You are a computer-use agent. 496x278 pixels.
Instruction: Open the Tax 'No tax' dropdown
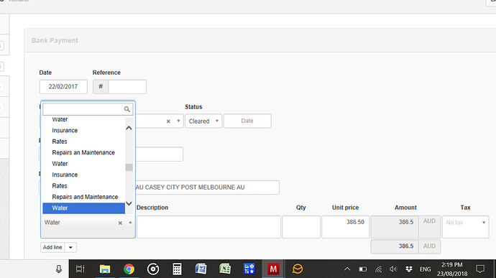click(465, 227)
